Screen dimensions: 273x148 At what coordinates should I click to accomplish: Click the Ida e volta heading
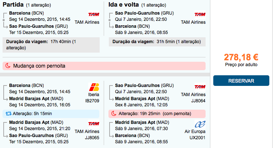click(x=123, y=4)
